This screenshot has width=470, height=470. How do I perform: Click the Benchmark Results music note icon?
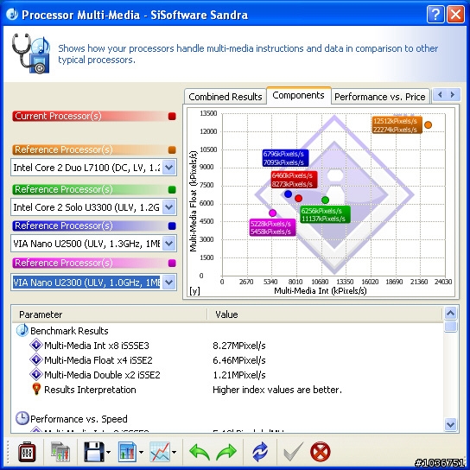tap(22, 330)
